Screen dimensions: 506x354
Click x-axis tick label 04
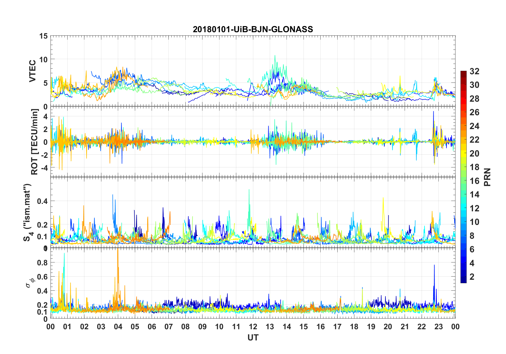coord(118,327)
